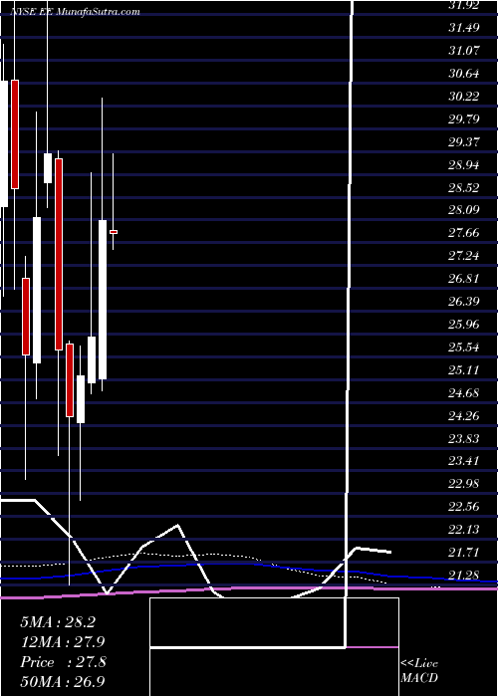Select the 26.39 price axis label
Screen dimensions: 498x697
click(465, 302)
